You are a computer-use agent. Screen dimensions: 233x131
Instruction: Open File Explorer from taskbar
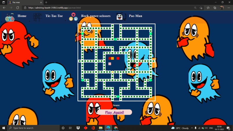coord(101,128)
